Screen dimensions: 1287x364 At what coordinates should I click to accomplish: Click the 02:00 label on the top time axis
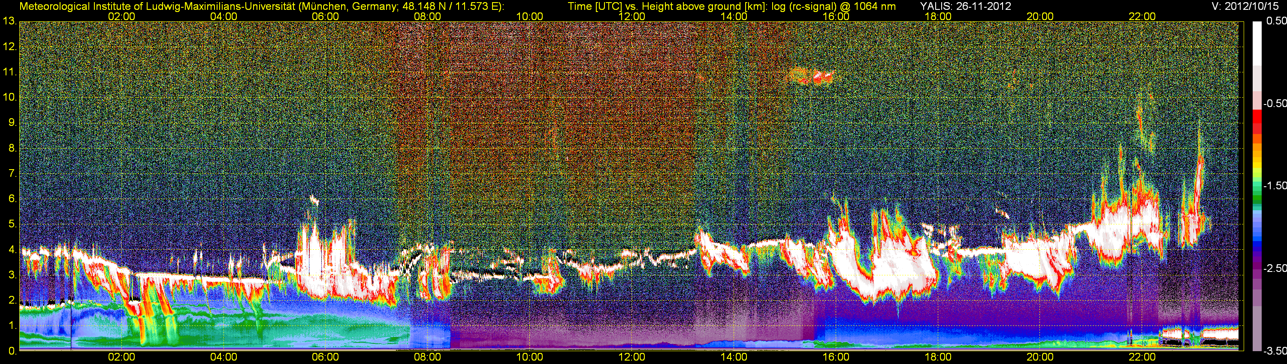pyautogui.click(x=121, y=16)
